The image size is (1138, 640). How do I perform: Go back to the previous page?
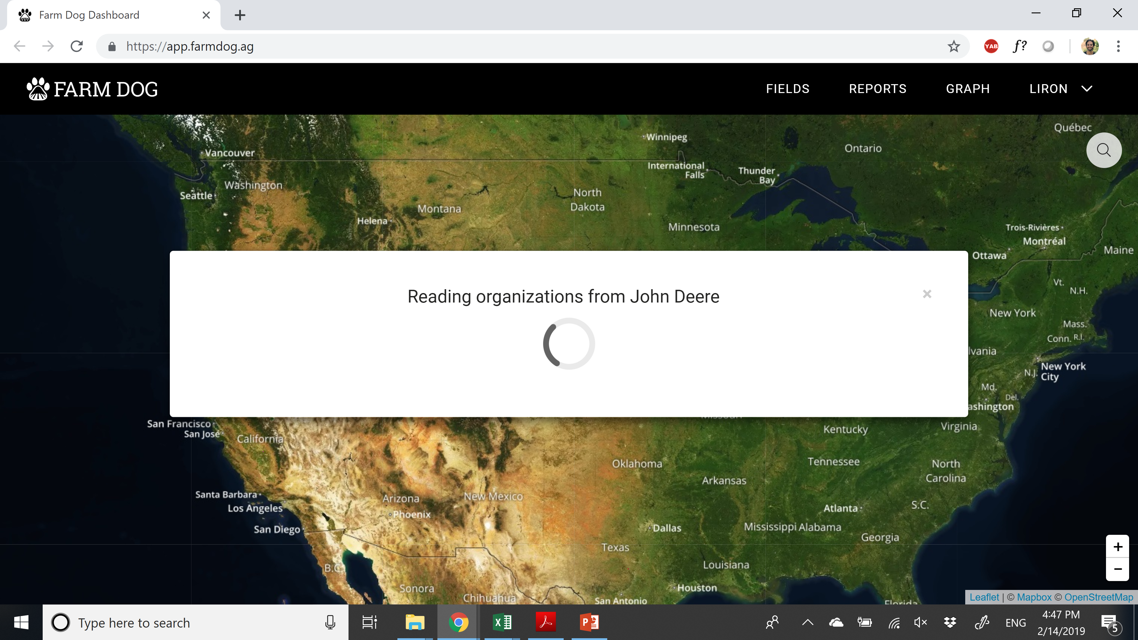click(x=20, y=46)
